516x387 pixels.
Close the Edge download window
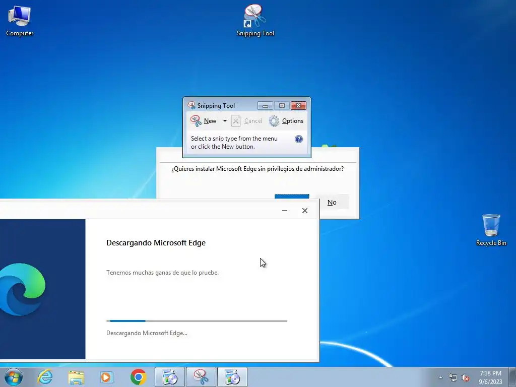(305, 211)
